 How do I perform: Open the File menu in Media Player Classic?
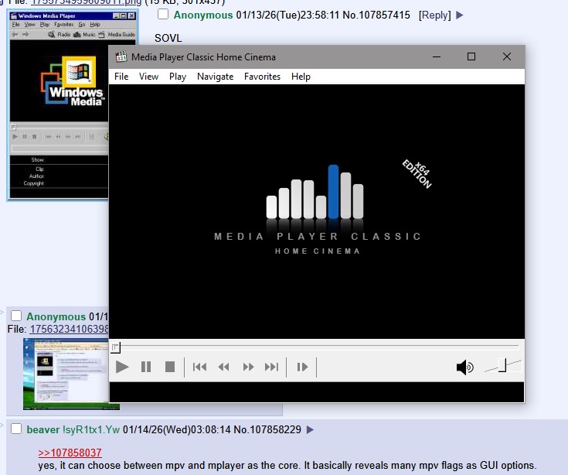pos(121,77)
